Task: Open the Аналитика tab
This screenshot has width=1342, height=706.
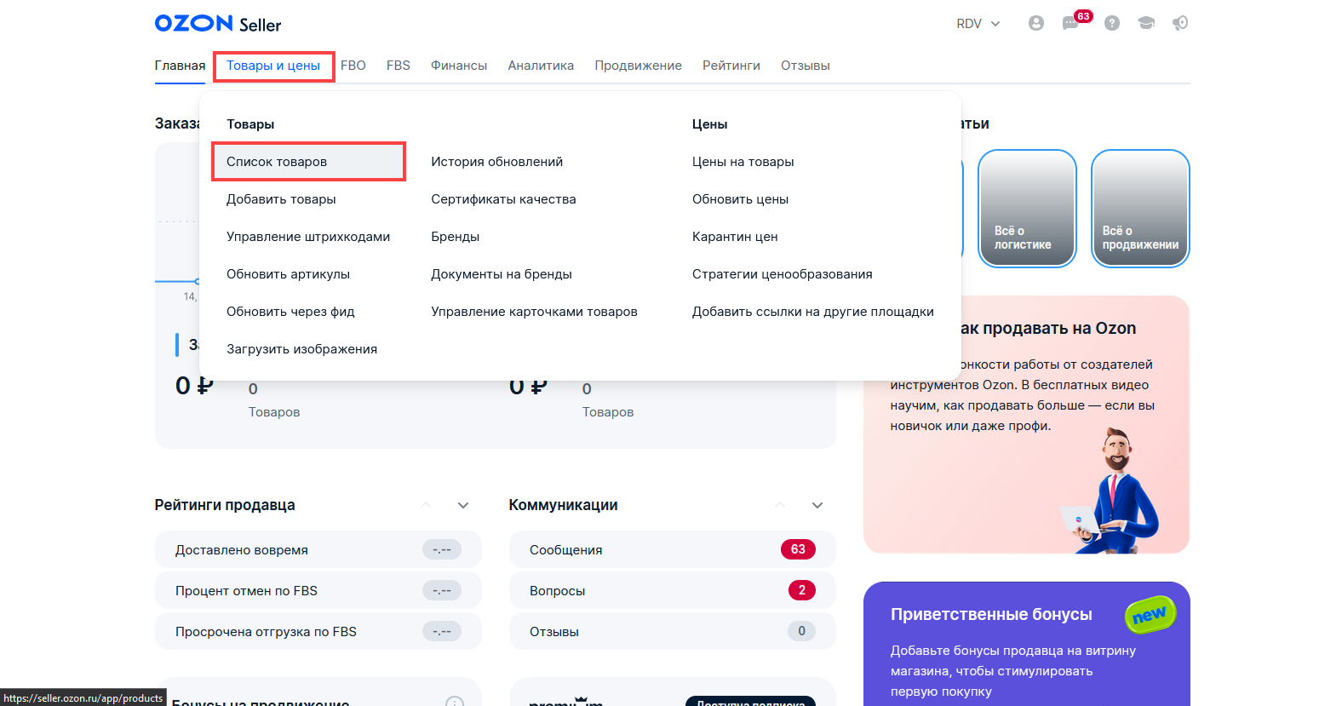Action: click(541, 66)
